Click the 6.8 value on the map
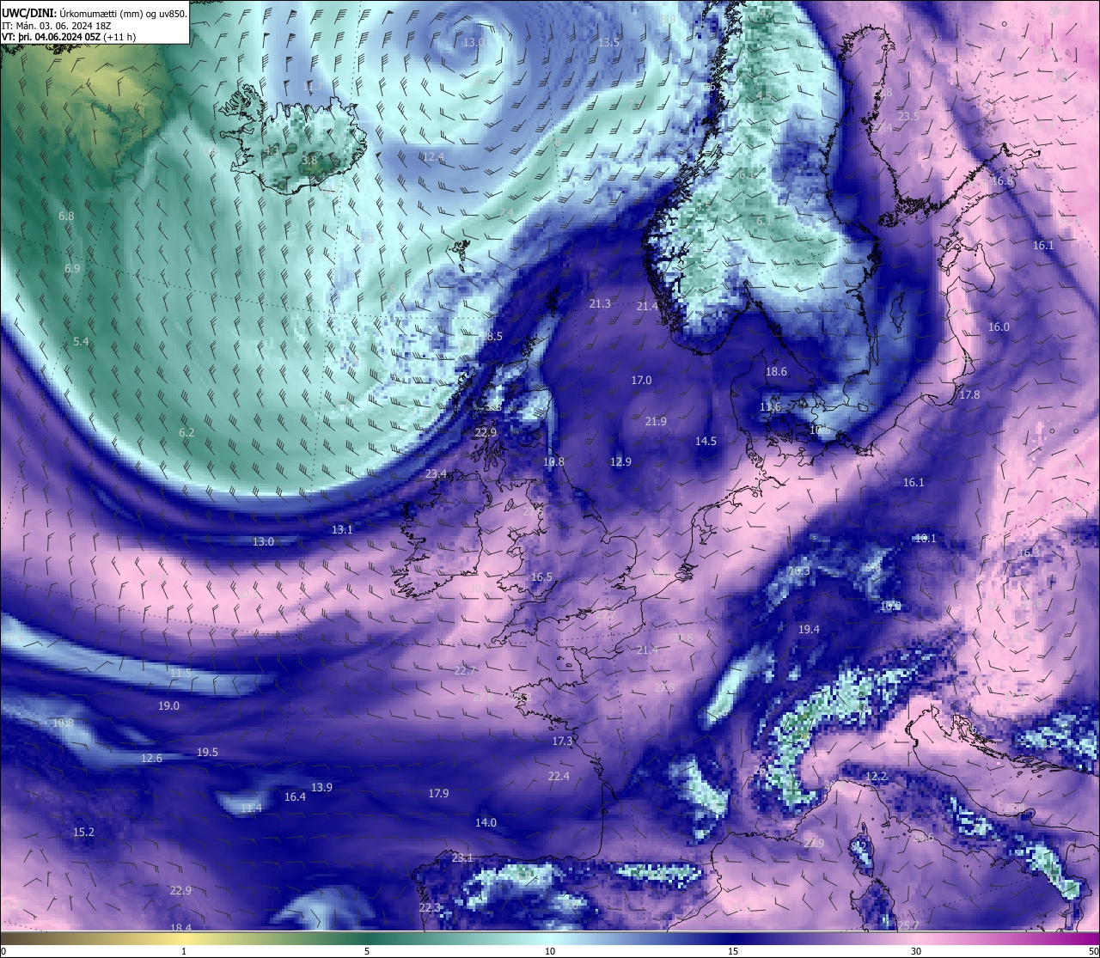This screenshot has height=958, width=1100. point(66,217)
